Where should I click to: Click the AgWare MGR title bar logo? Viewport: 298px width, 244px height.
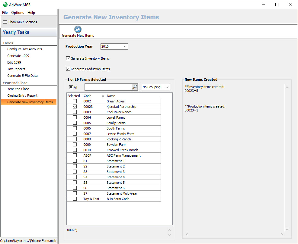(x=5, y=5)
